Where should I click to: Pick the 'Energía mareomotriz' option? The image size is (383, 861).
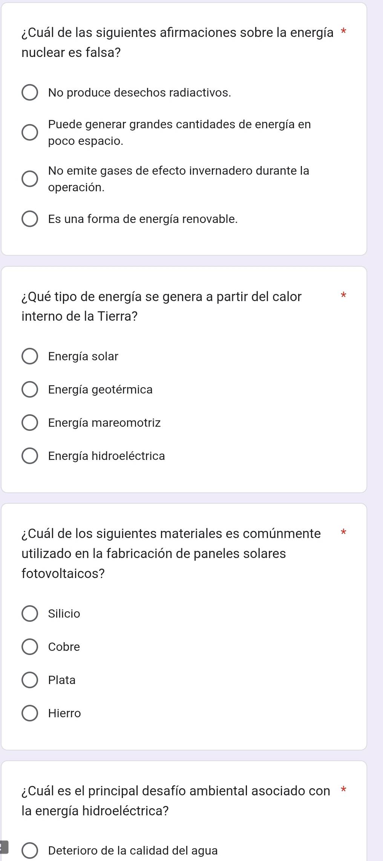tap(30, 423)
